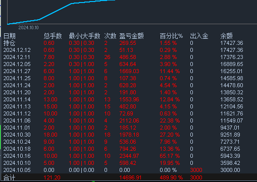Click the 余额 column header

[227, 36]
